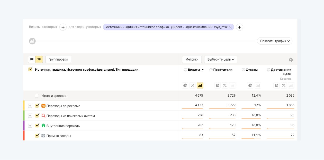Viewport: 324px width, 160px height.
Task: Uncheck Переходы по рекламе checkbox
Action: coord(37,106)
